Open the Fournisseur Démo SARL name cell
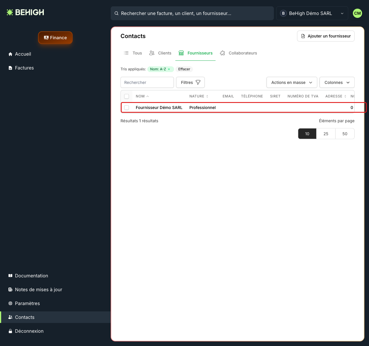Screen dimensions: 369x346 [x=159, y=108]
